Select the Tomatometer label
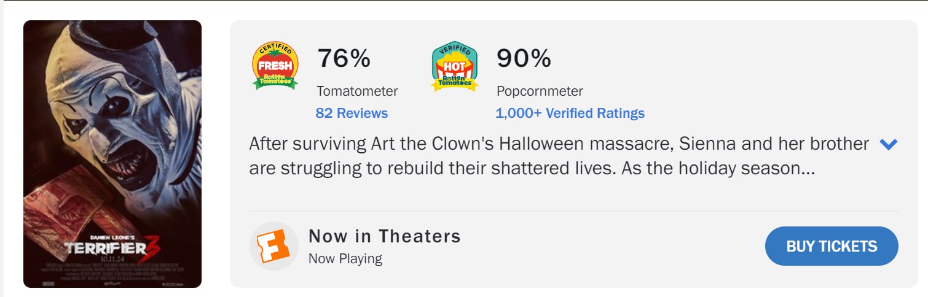The image size is (928, 297). coord(357,91)
